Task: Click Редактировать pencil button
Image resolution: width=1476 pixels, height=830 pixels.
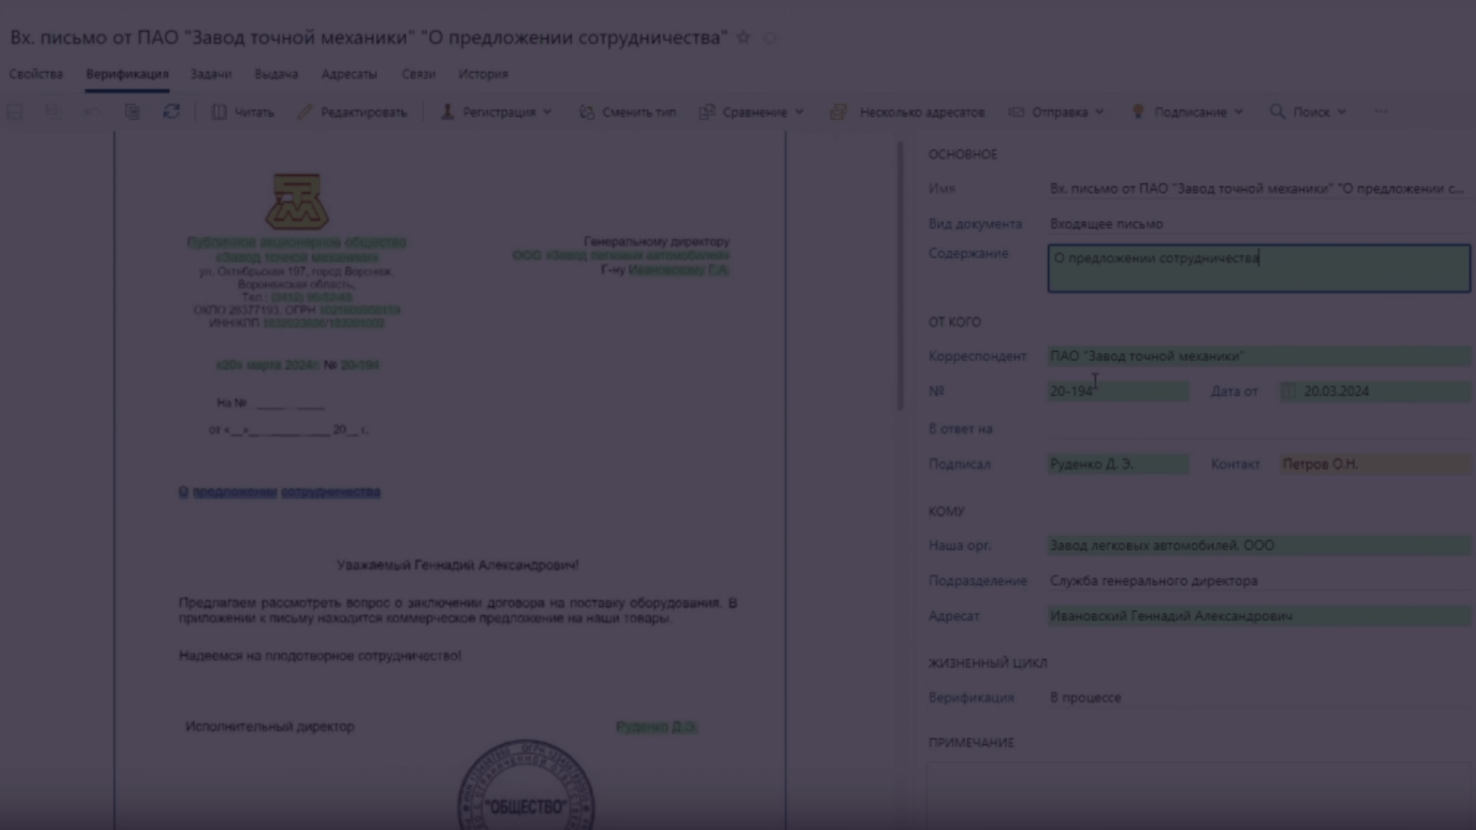Action: point(352,112)
